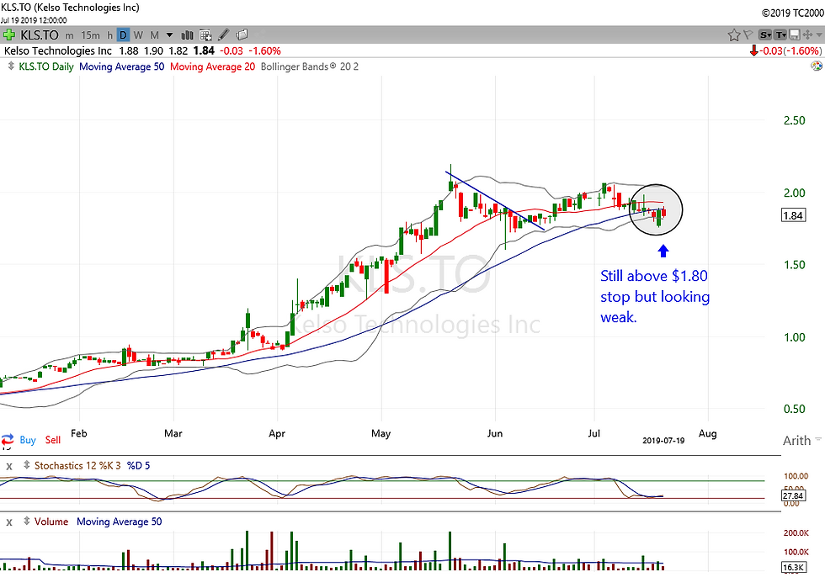The image size is (825, 577).
Task: Click the volume Moving Average 50 label
Action: pos(120,521)
